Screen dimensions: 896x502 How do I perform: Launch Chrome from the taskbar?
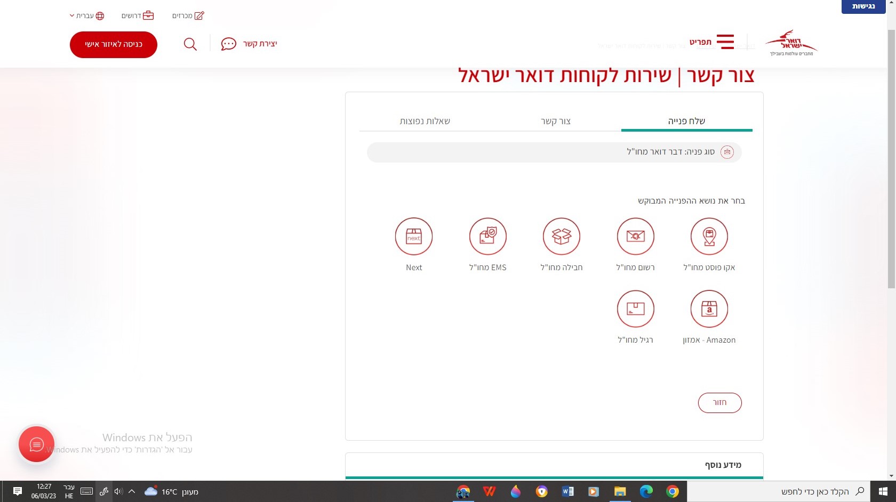tap(672, 491)
